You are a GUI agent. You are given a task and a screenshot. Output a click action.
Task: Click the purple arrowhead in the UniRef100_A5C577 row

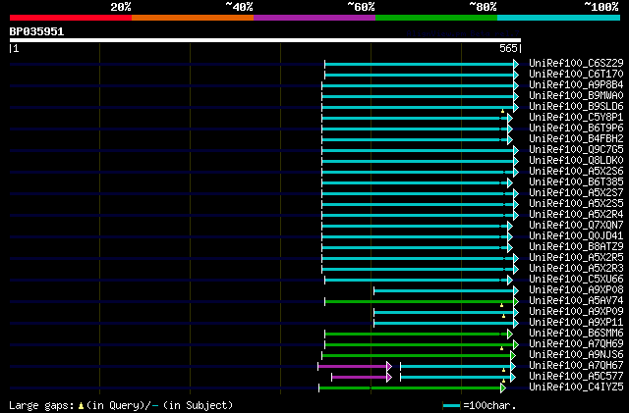tap(389, 377)
